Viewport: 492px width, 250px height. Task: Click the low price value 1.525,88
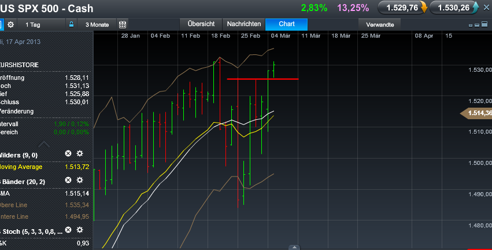point(77,94)
